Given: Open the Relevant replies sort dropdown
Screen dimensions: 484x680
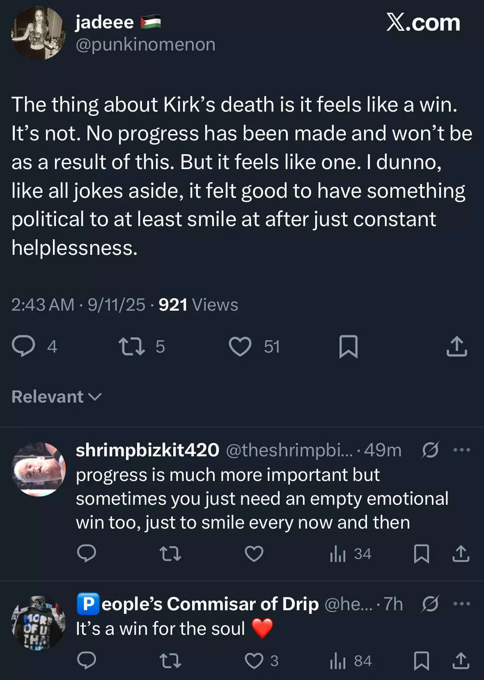Looking at the screenshot, I should coord(57,397).
